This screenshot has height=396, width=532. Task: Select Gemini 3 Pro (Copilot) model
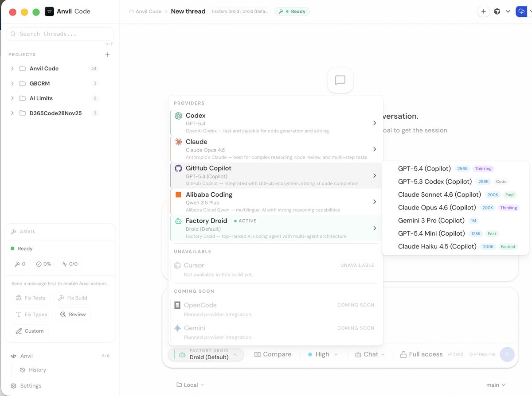tap(455, 221)
